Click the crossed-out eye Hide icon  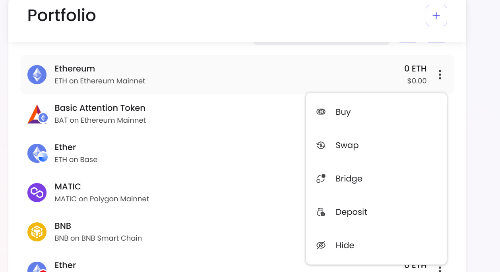click(x=321, y=245)
